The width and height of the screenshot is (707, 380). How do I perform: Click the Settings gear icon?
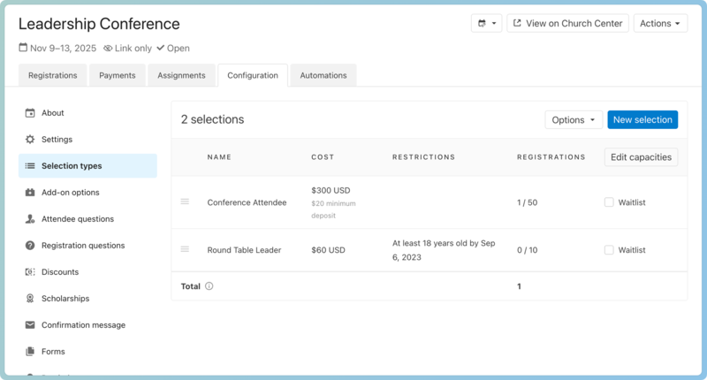click(30, 140)
